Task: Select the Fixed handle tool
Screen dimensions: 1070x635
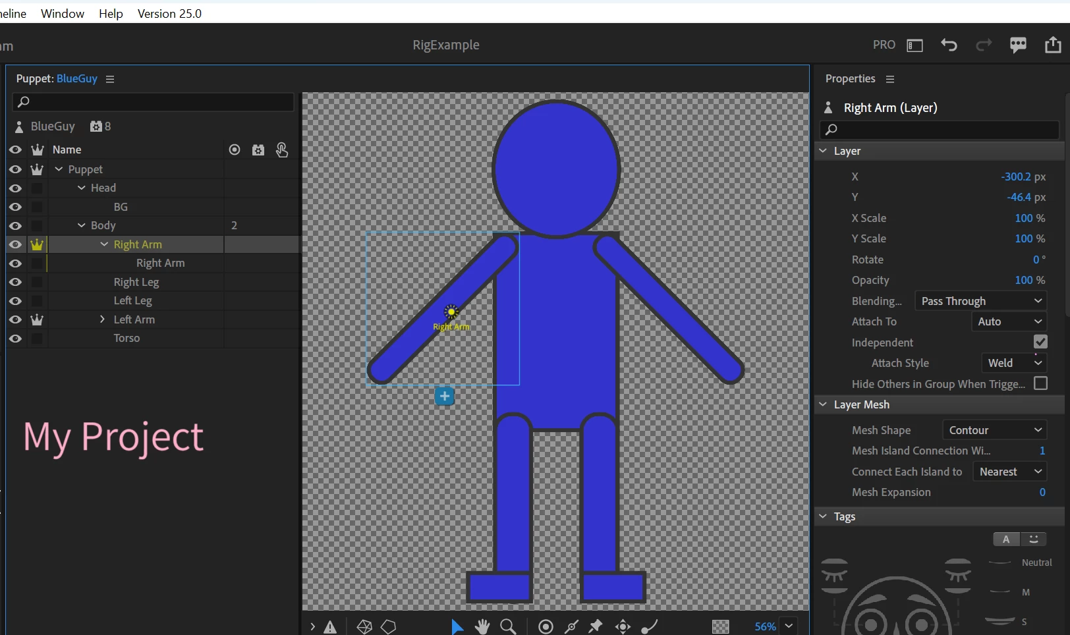Action: [x=546, y=626]
